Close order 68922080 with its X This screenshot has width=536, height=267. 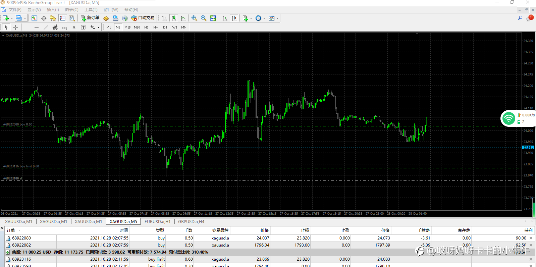(531, 238)
